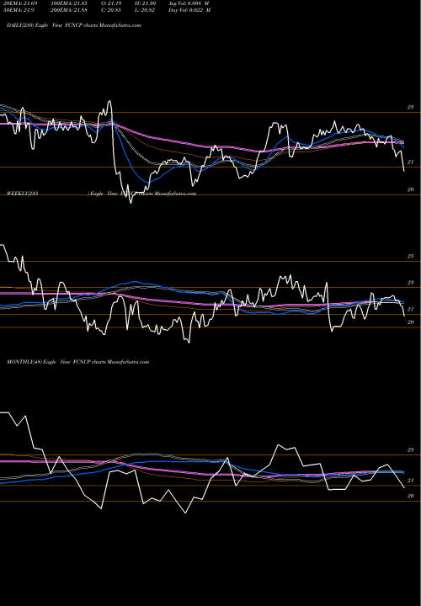The width and height of the screenshot is (421, 606).
Task: Select the open price O: 21.19
Action: click(x=111, y=3)
